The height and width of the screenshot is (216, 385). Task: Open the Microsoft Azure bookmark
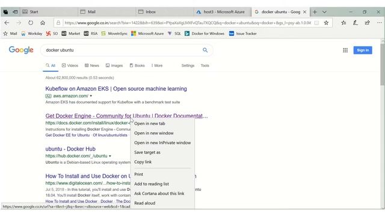147,34
